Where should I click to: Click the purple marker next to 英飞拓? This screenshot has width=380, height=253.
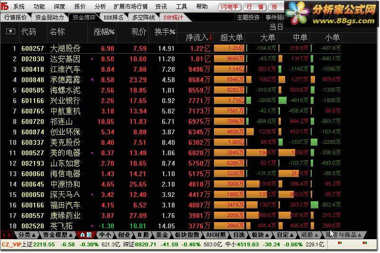pos(92,226)
